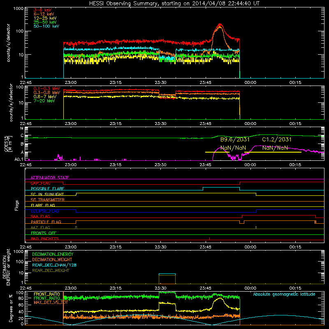Click the C1.2/2031 flare annotation
The width and height of the screenshot is (329, 329).
tap(277, 139)
